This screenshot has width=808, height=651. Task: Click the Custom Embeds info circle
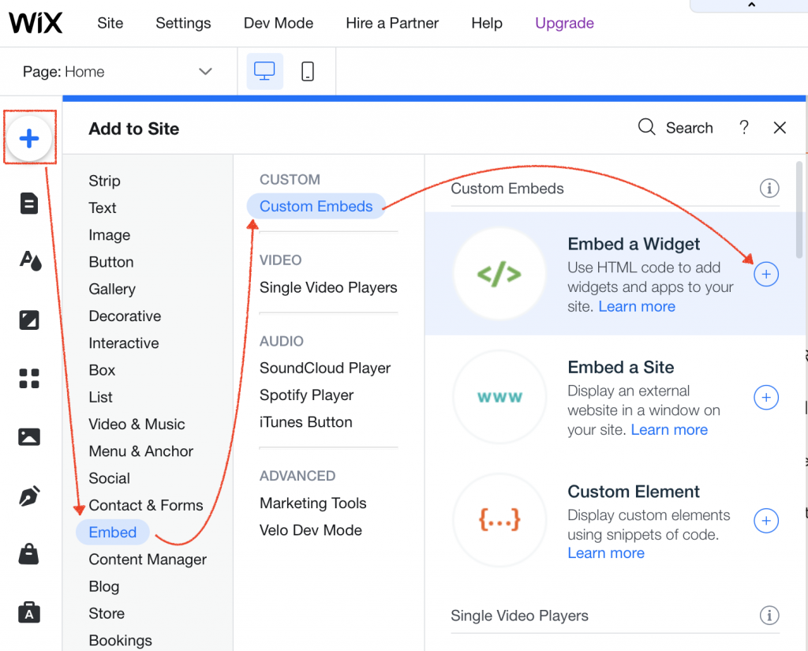(x=769, y=188)
